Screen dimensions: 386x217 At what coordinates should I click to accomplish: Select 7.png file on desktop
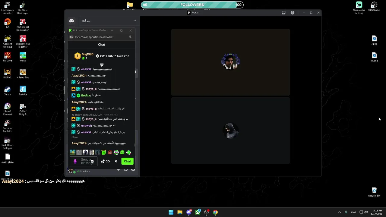click(x=374, y=40)
